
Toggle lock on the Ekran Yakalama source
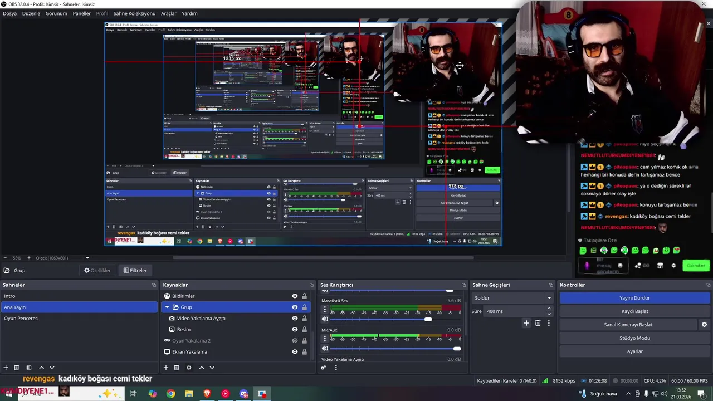pyautogui.click(x=304, y=352)
